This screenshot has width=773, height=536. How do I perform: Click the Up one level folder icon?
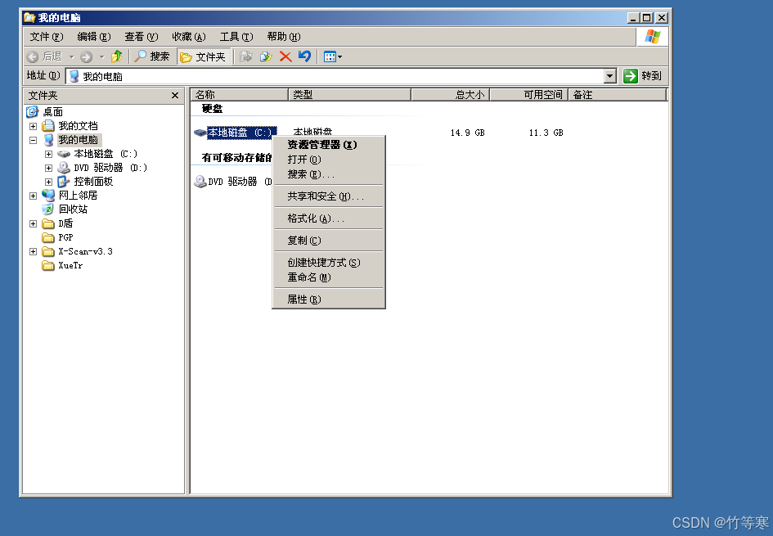(x=116, y=56)
